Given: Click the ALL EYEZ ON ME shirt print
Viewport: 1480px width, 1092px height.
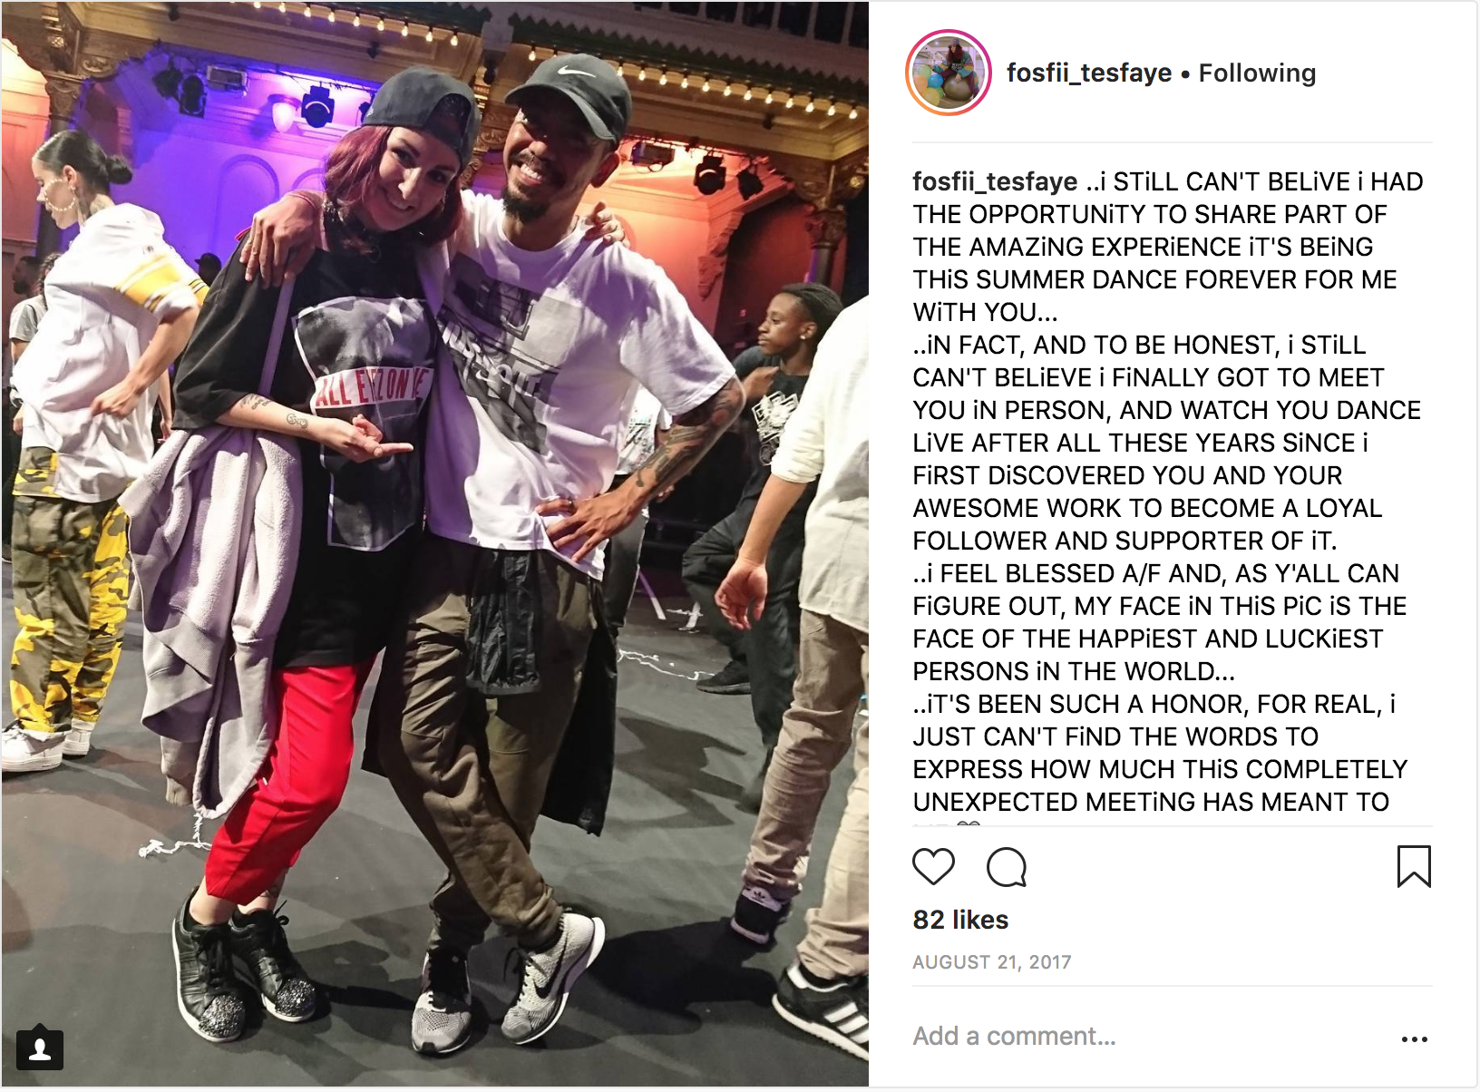Looking at the screenshot, I should coord(370,387).
